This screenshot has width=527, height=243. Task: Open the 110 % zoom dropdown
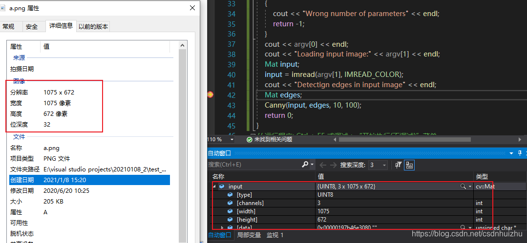pyautogui.click(x=232, y=139)
